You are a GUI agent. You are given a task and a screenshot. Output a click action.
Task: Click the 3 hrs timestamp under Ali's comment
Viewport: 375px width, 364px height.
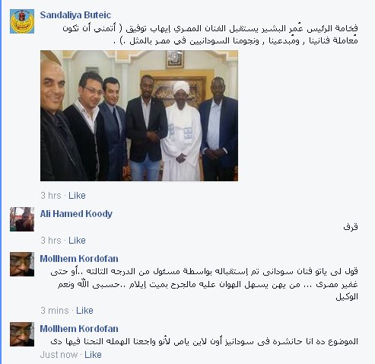pos(51,241)
